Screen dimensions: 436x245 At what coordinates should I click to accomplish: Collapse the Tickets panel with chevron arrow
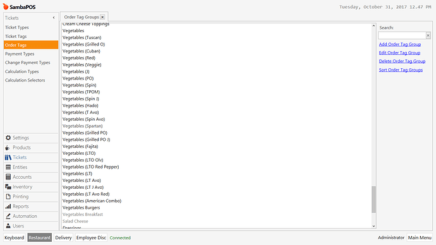click(54, 18)
